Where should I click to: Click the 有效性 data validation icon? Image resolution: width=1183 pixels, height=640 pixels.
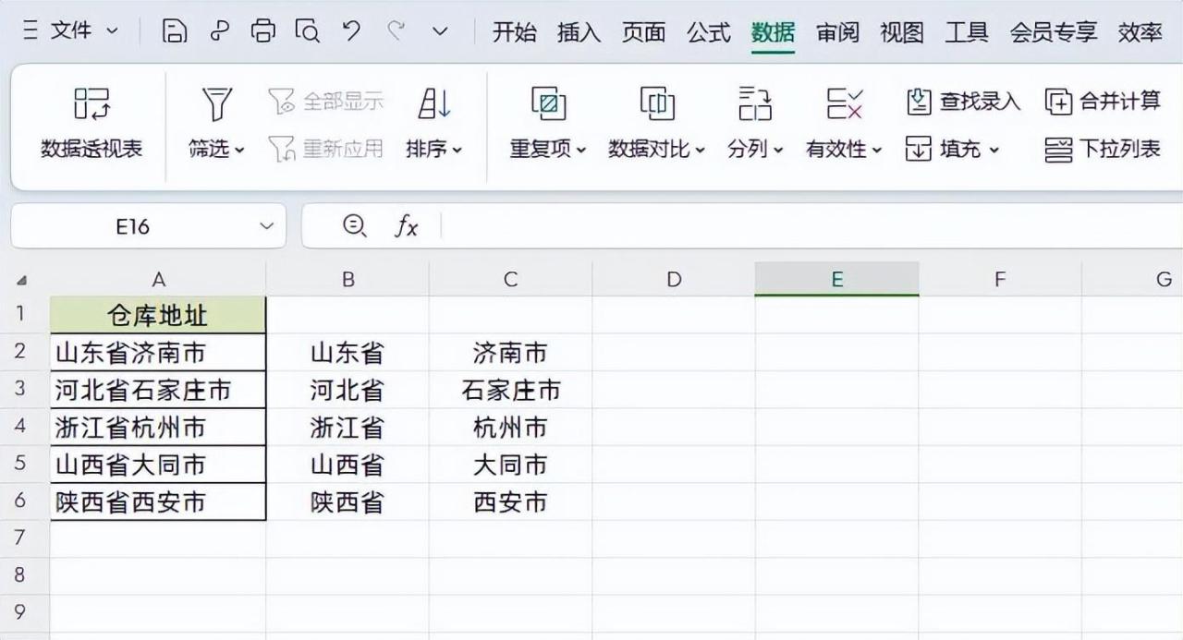(844, 103)
